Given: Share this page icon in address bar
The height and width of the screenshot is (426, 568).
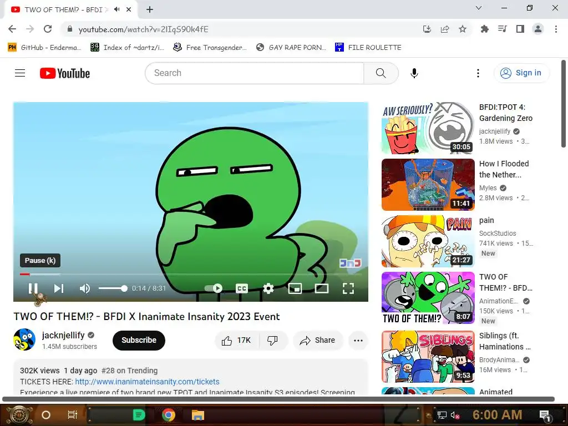Looking at the screenshot, I should [x=445, y=29].
